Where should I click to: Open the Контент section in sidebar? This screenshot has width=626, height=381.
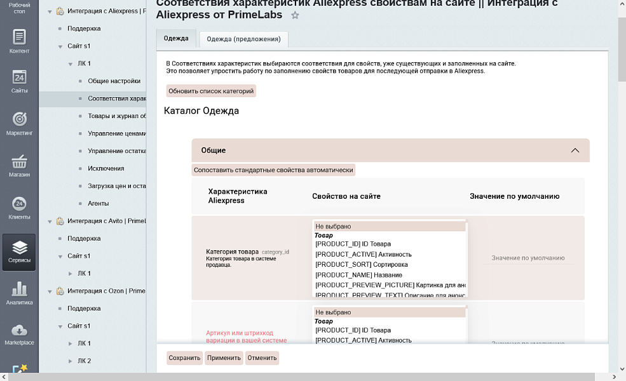coord(19,41)
